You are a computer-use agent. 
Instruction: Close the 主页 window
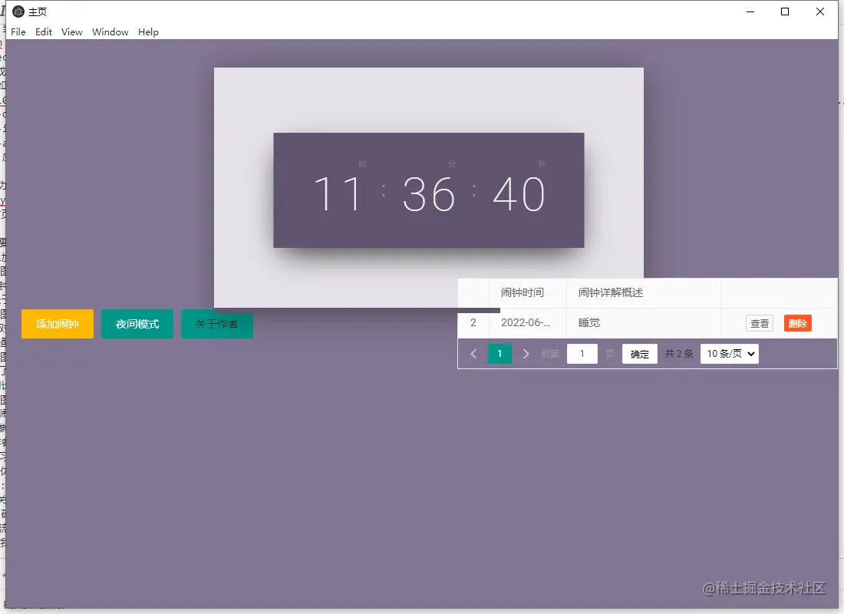click(819, 12)
